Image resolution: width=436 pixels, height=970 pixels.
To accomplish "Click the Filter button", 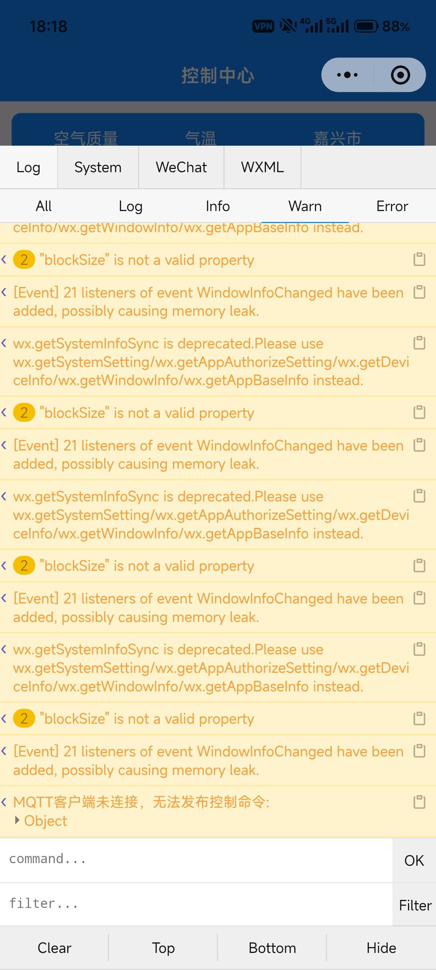I will coord(415,905).
